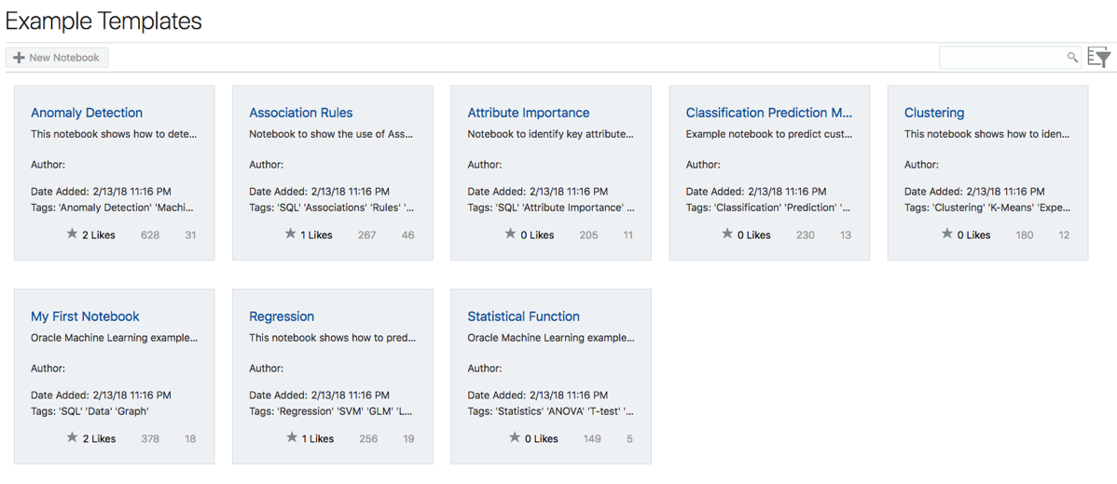Click the Clustering card's star icon
This screenshot has width=1117, height=484.
947,235
